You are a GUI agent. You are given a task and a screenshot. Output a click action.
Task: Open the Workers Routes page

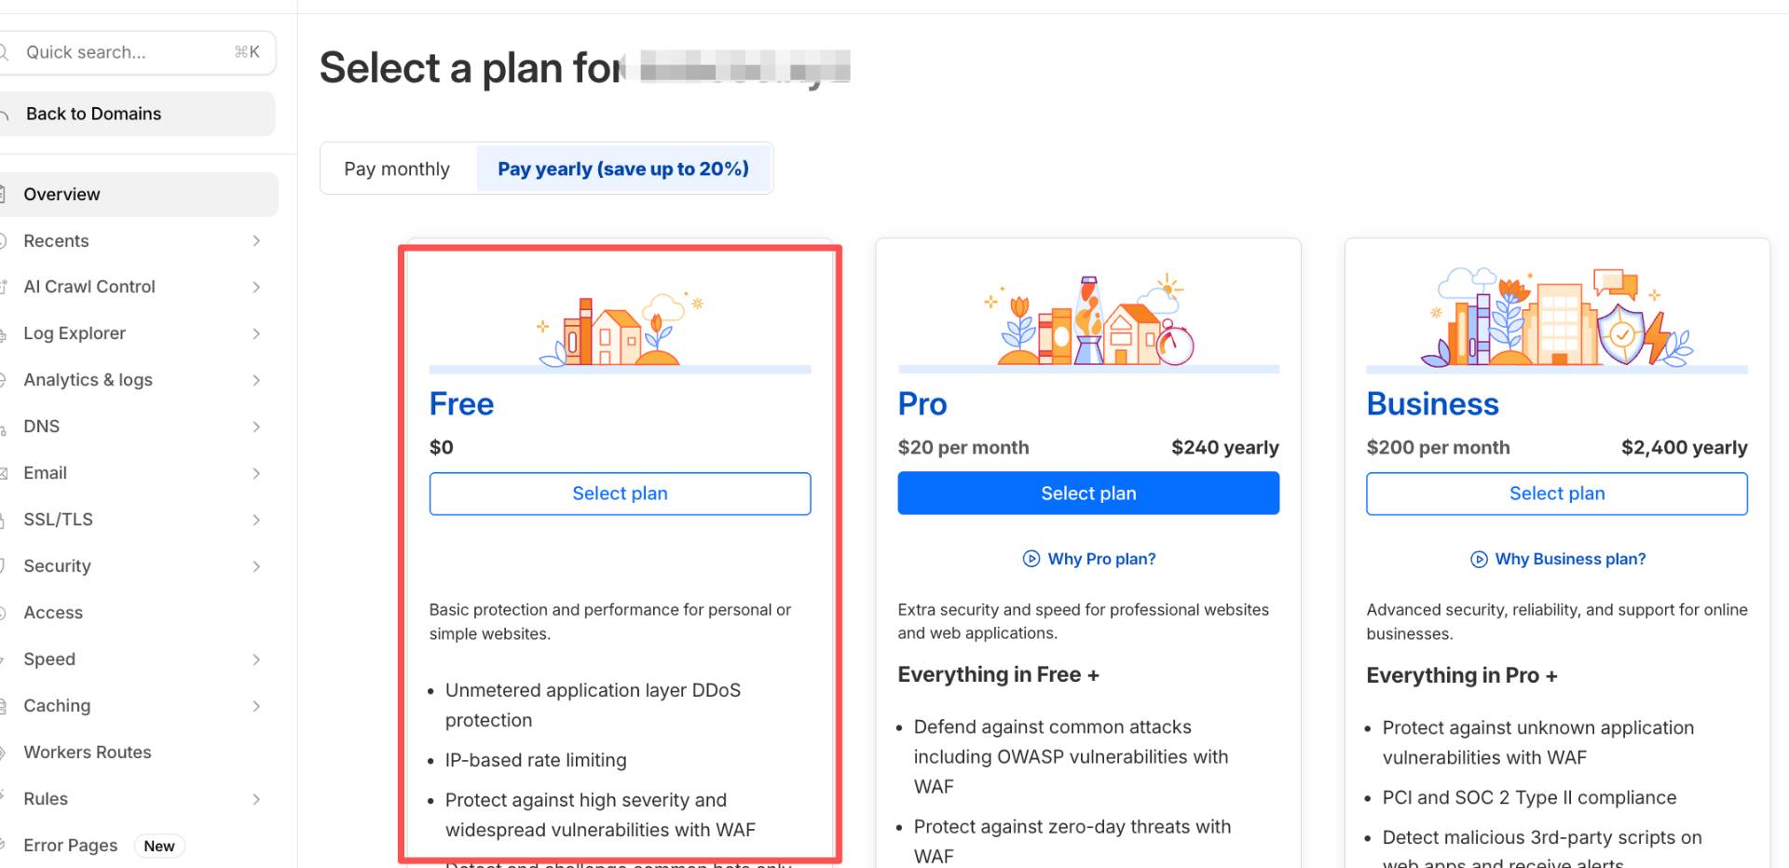point(88,753)
